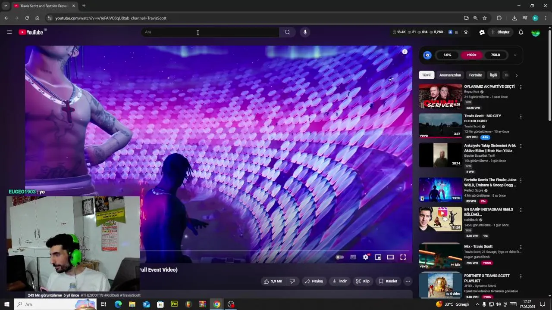
Task: Open the Chrome three-dot menu
Action: (x=546, y=18)
